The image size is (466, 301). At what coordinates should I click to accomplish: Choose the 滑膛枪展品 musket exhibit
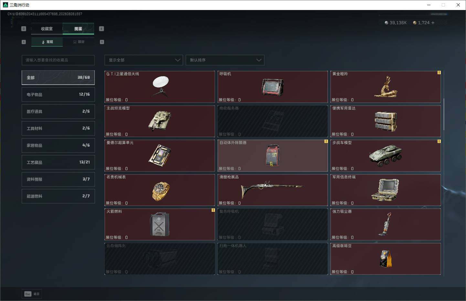coord(273,190)
